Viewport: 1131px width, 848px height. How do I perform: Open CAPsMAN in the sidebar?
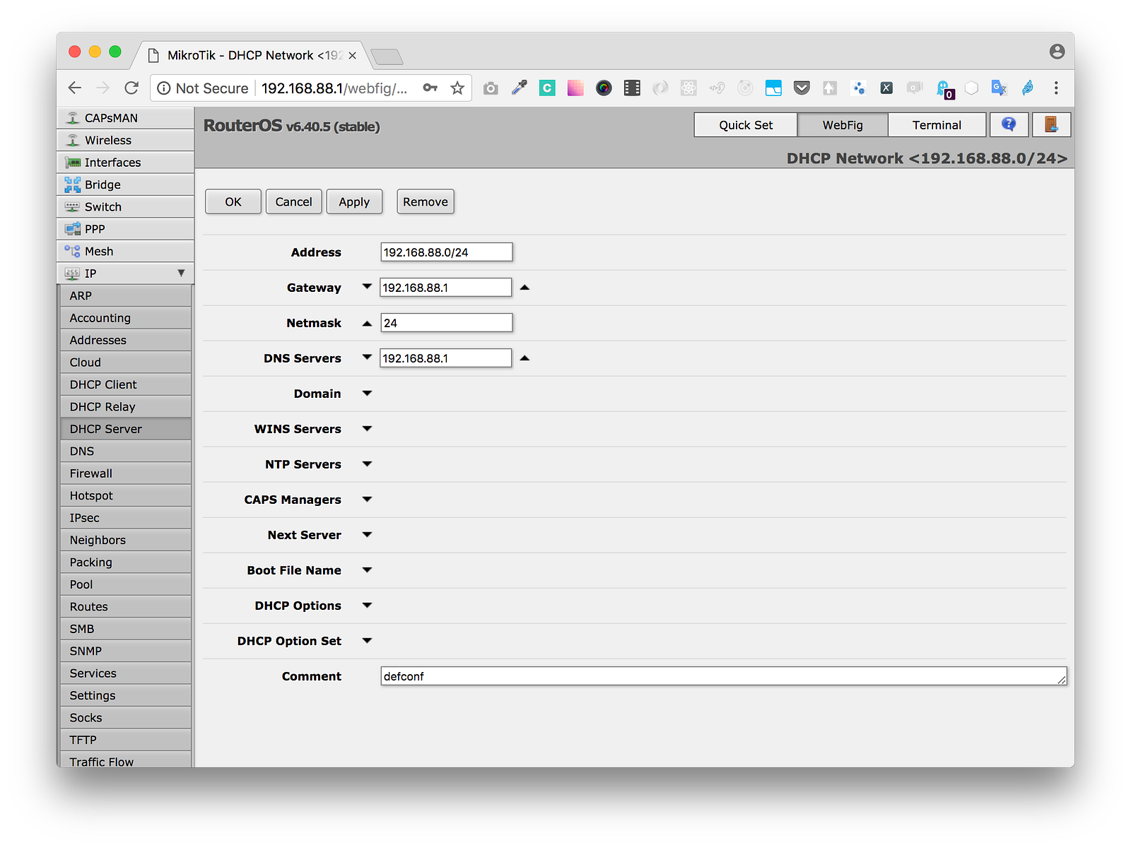tap(125, 118)
